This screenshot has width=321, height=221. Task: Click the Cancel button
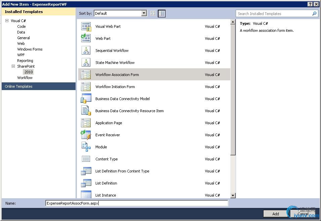pos(303,214)
